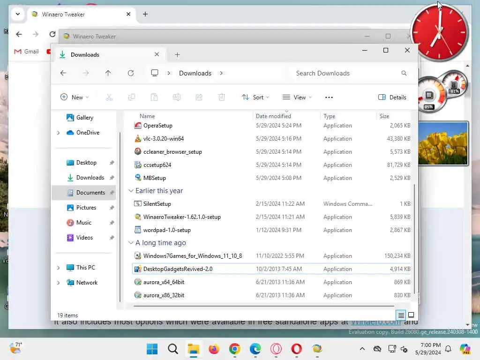Select Documents in navigation pane
480x360 pixels.
[x=84, y=193]
